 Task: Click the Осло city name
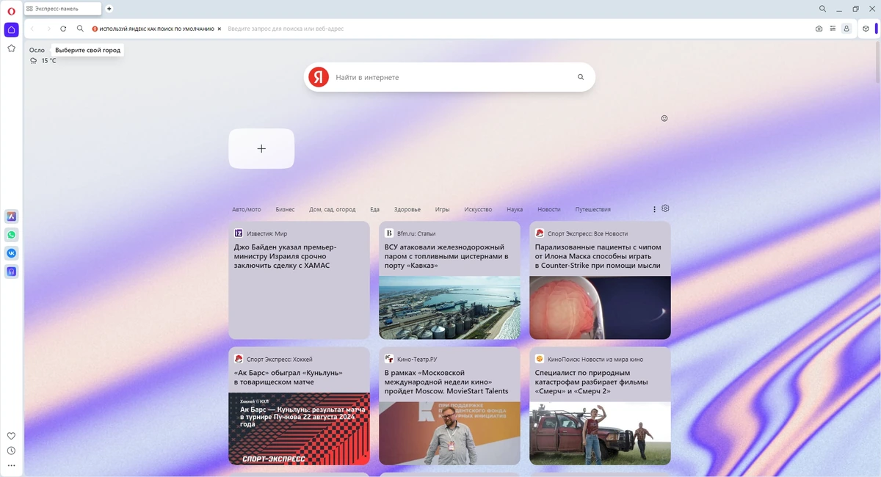pos(37,50)
